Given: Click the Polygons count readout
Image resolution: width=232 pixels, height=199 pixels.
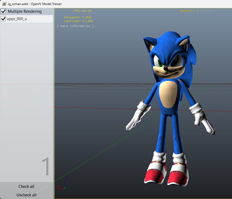Looking at the screenshot, I should 78,17.
